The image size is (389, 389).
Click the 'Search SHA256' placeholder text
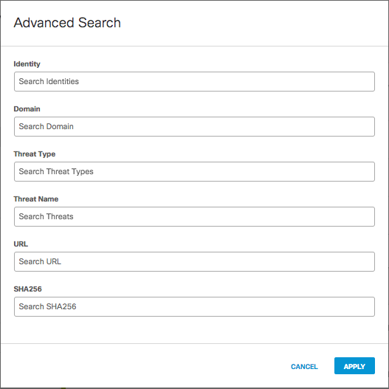48,306
